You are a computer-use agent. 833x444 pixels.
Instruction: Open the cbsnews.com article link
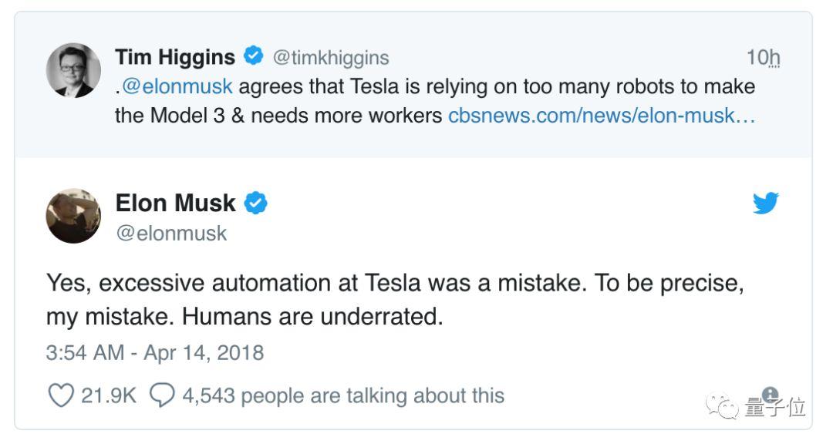(x=602, y=116)
